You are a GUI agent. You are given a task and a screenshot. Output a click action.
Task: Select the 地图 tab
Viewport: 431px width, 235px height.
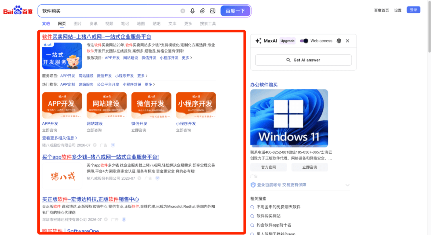click(x=141, y=24)
